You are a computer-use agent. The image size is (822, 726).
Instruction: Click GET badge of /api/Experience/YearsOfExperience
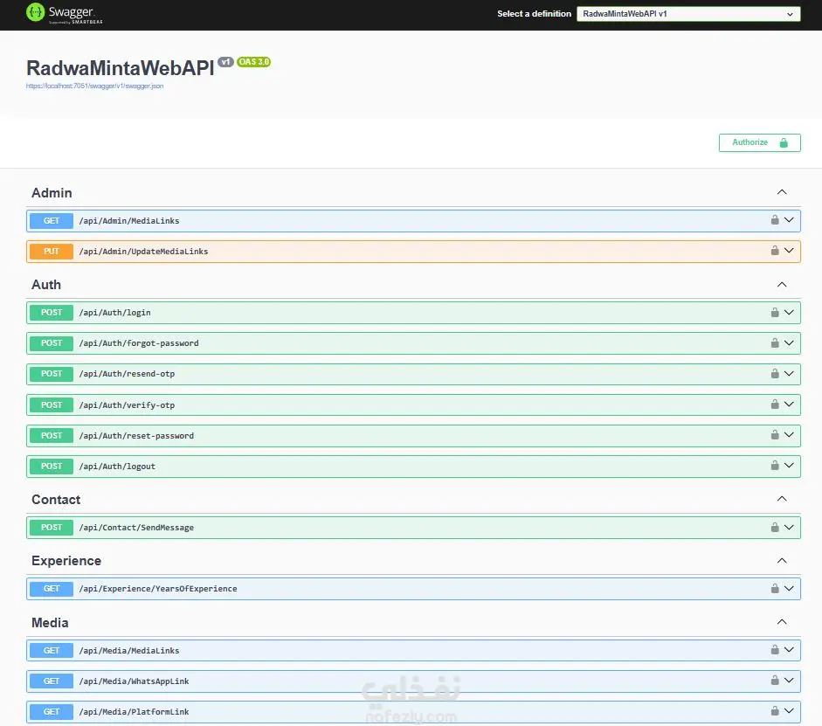(x=52, y=589)
